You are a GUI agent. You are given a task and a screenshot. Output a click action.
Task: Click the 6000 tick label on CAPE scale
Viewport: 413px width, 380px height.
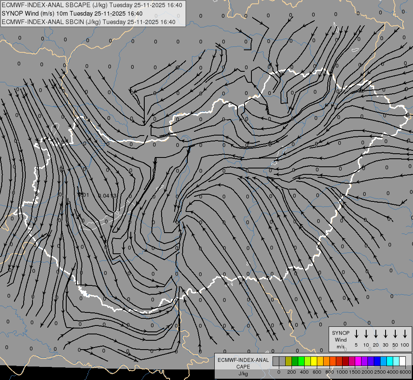(x=405, y=372)
